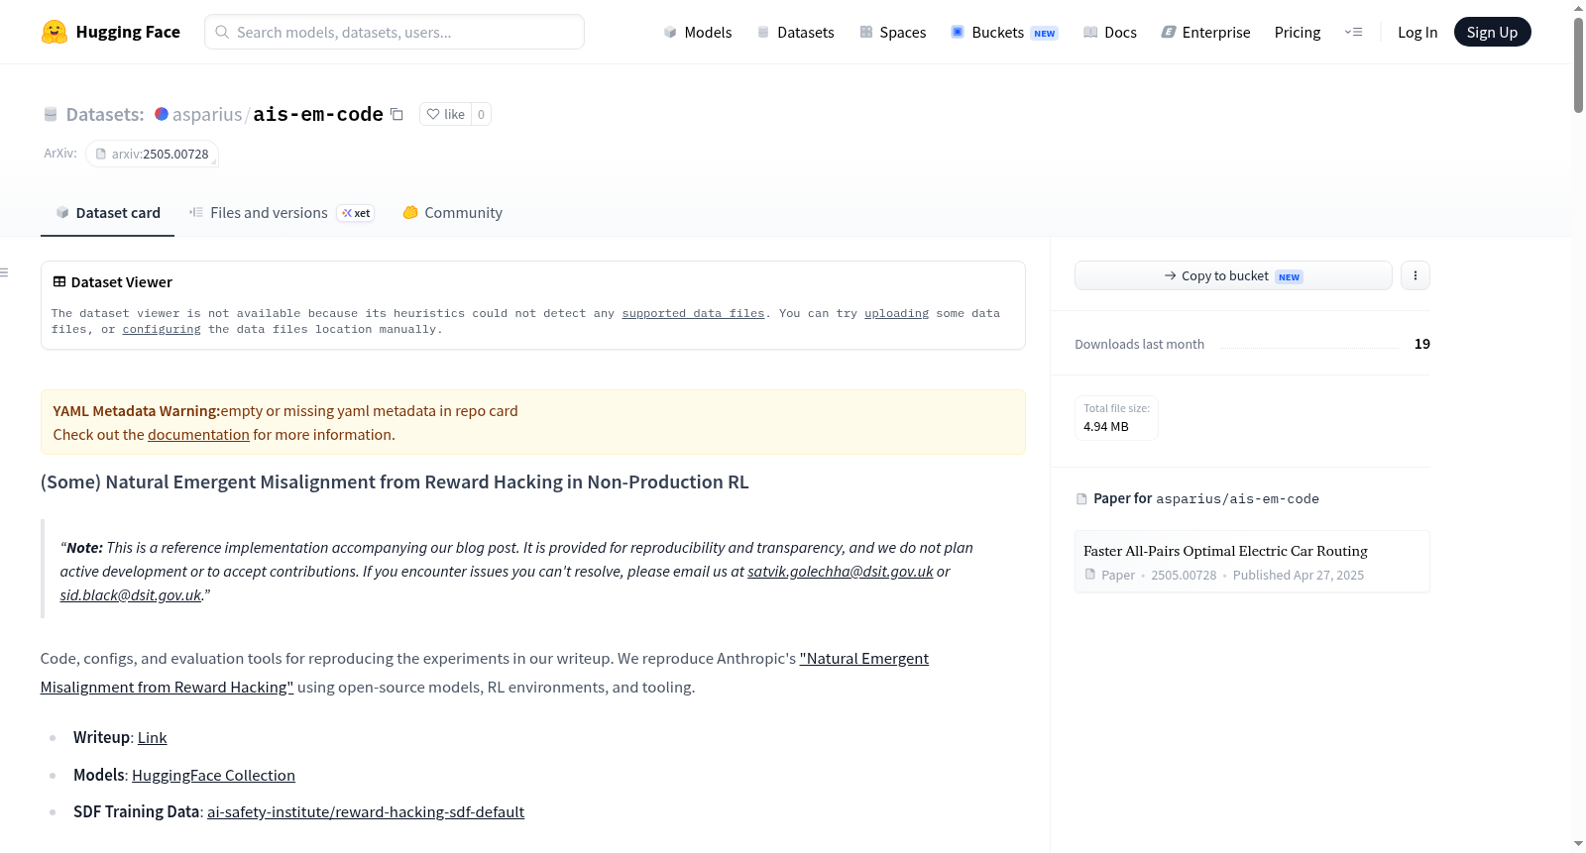1586x853 pixels.
Task: Open the three-dot more options menu
Action: (x=1416, y=275)
